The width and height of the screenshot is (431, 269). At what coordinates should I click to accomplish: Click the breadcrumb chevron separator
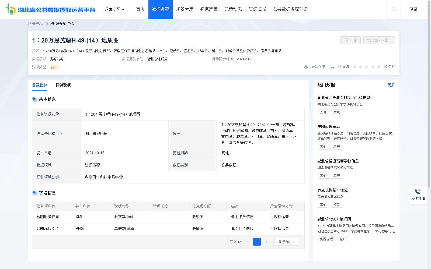click(47, 24)
